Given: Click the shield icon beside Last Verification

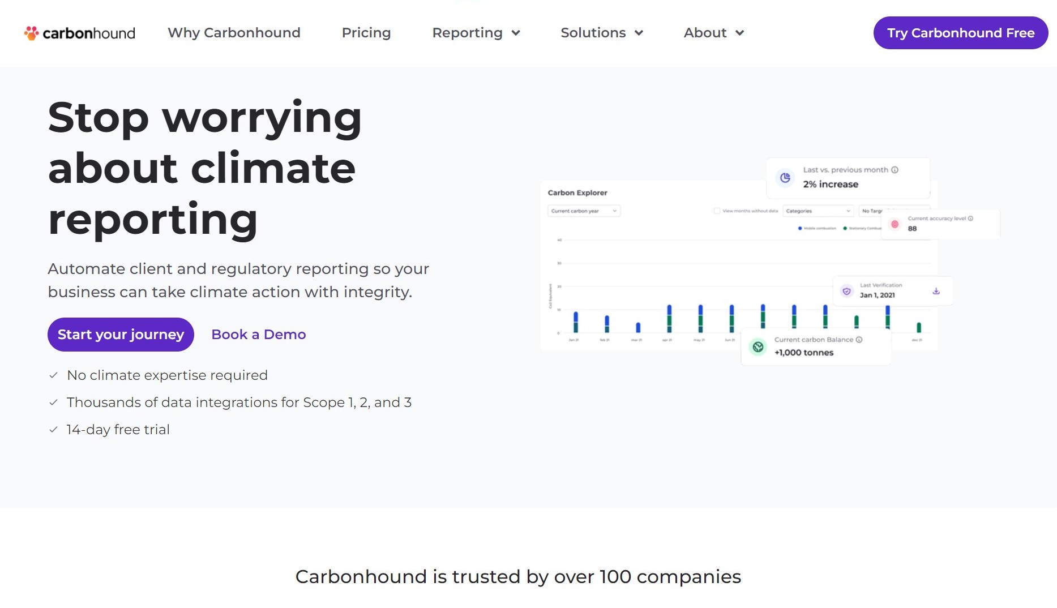Looking at the screenshot, I should (x=846, y=291).
